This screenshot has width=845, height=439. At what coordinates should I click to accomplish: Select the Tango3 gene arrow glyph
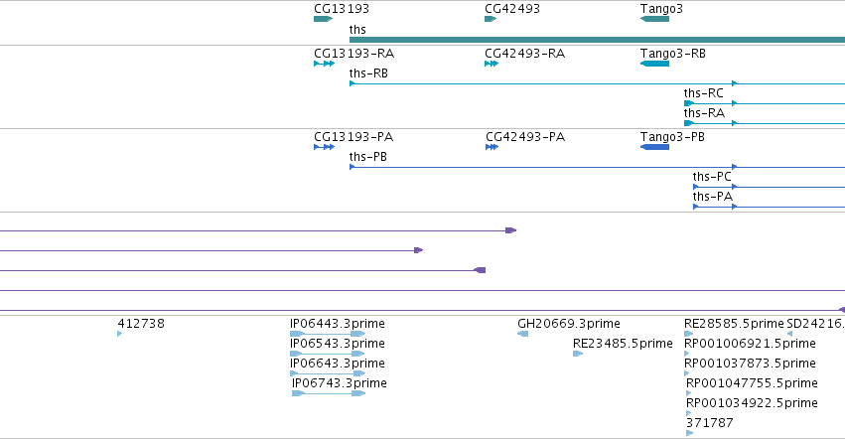(654, 19)
